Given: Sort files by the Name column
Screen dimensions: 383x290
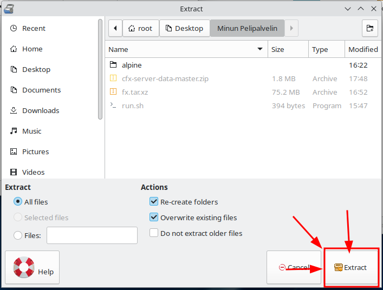Looking at the screenshot, I should [184, 49].
